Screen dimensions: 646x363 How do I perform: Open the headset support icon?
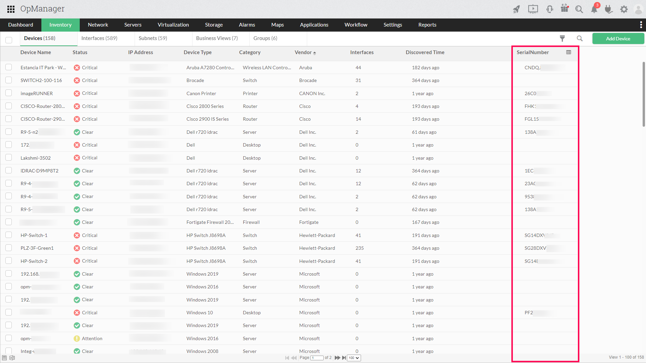(550, 9)
